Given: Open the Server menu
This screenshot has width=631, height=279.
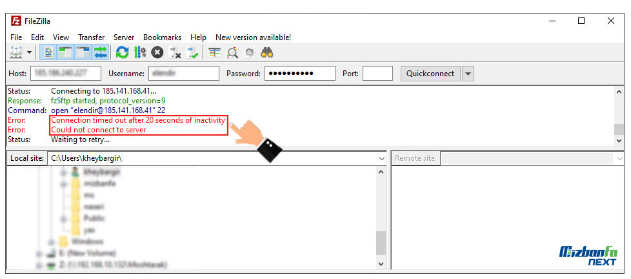Looking at the screenshot, I should pyautogui.click(x=124, y=37).
